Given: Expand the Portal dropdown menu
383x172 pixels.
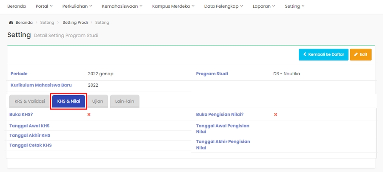Looking at the screenshot, I should pos(44,6).
